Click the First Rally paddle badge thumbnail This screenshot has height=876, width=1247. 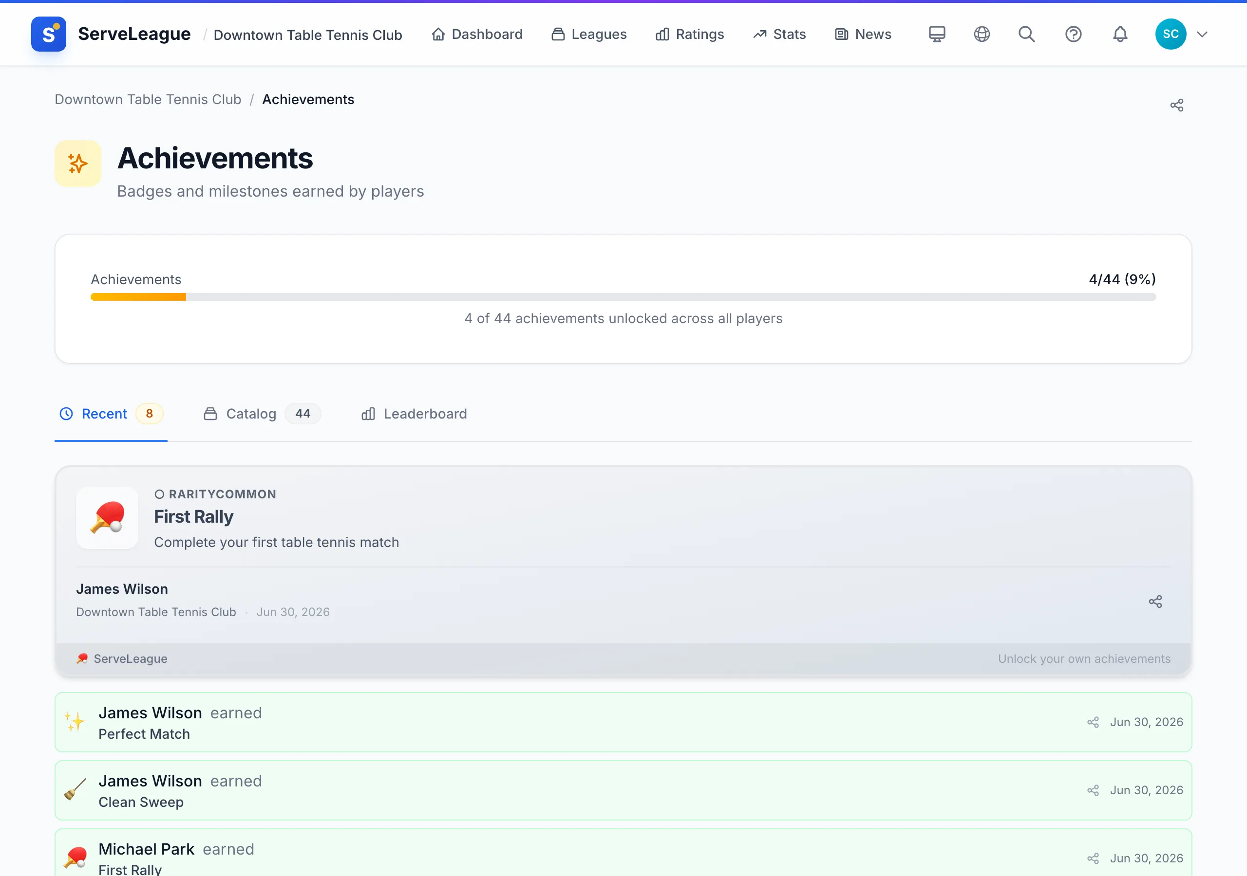[107, 518]
